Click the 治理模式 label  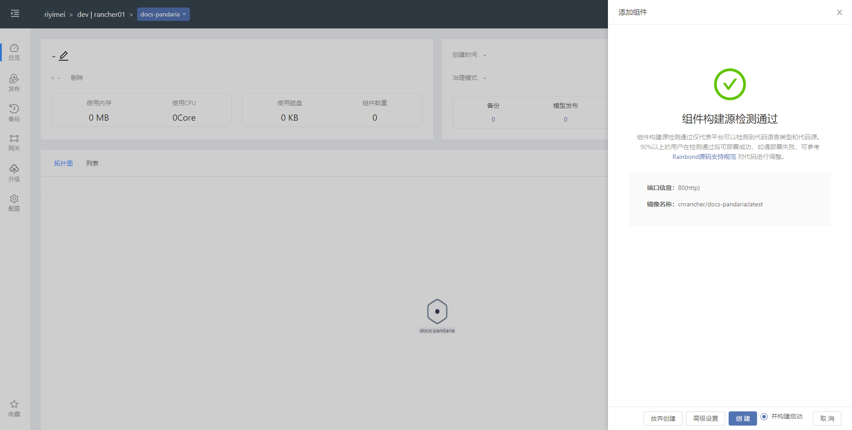click(465, 78)
